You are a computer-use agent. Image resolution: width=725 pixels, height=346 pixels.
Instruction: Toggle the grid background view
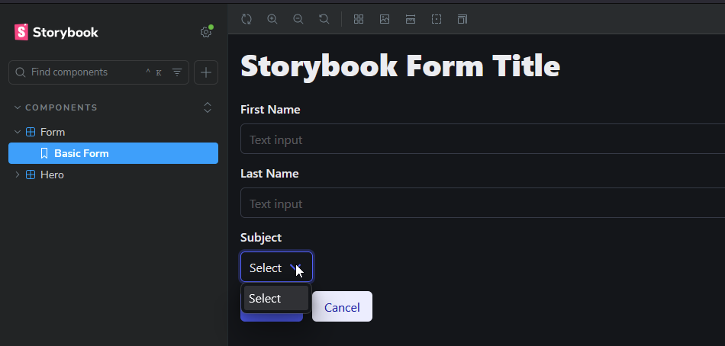pos(359,19)
